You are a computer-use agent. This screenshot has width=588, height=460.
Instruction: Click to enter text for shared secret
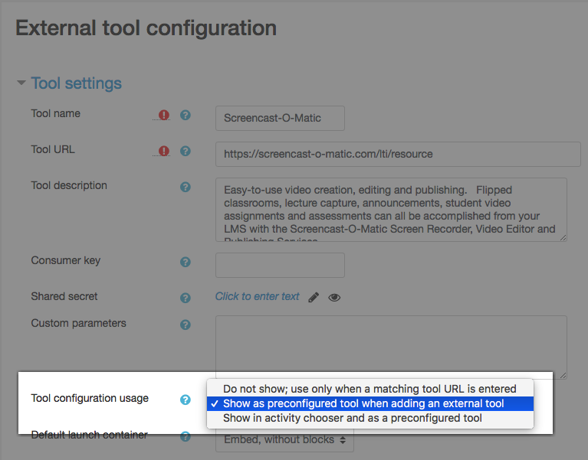coord(258,296)
